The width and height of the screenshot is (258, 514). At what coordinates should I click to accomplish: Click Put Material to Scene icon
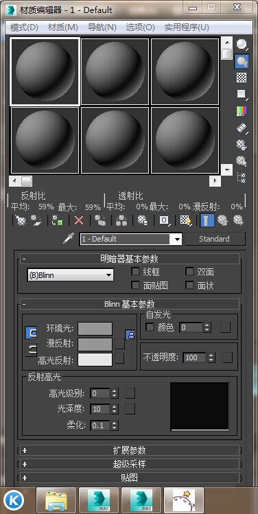[36, 220]
